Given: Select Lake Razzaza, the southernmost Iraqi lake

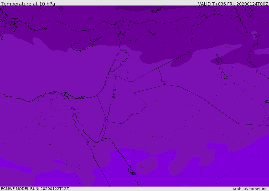Looking at the screenshot, I should click(x=224, y=75).
